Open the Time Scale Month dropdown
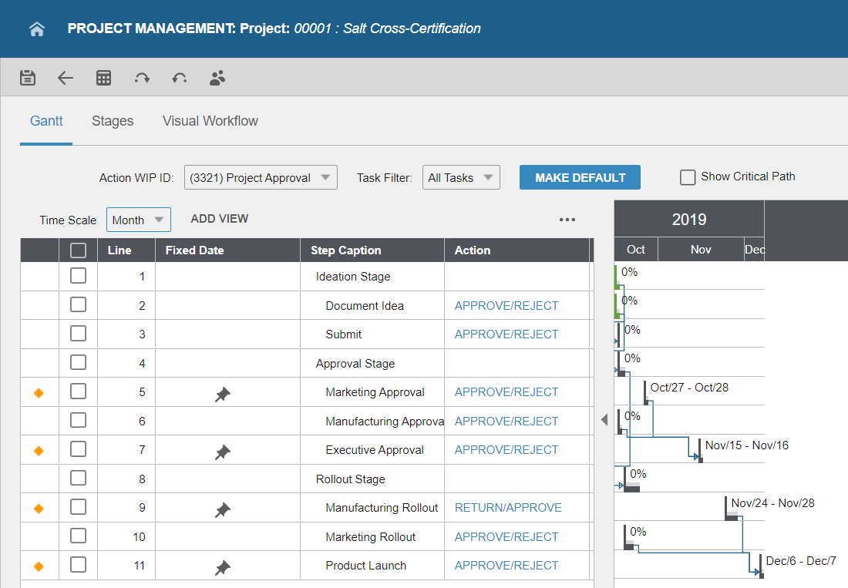 click(x=139, y=220)
